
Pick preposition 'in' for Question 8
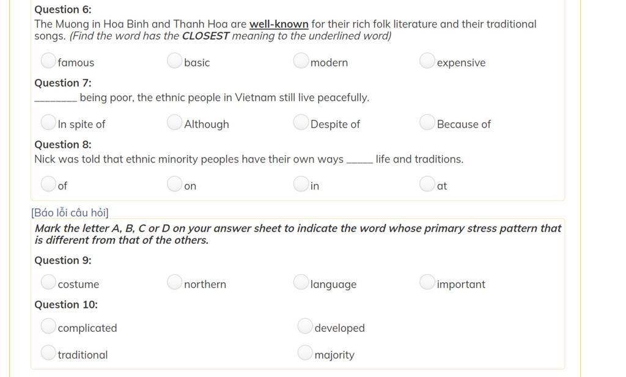[x=301, y=184]
